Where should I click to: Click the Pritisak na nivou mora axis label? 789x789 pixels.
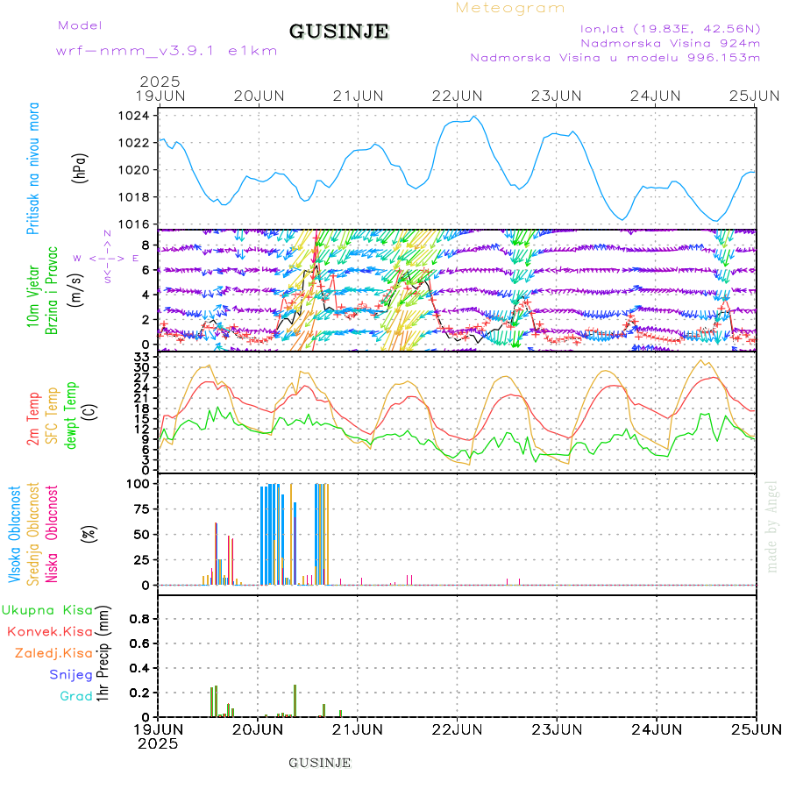(32, 168)
